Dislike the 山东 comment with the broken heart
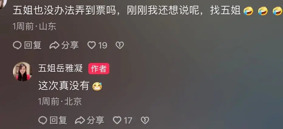Viewport: 283px width, 129px height. point(120,45)
